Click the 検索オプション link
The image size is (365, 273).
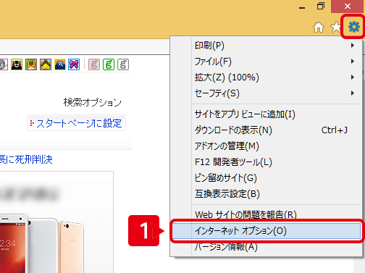click(93, 102)
